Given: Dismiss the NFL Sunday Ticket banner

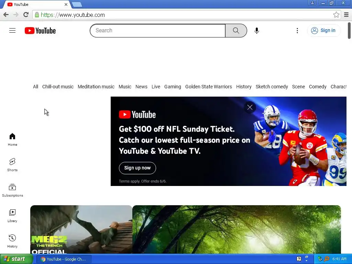Looking at the screenshot, I should (x=250, y=107).
